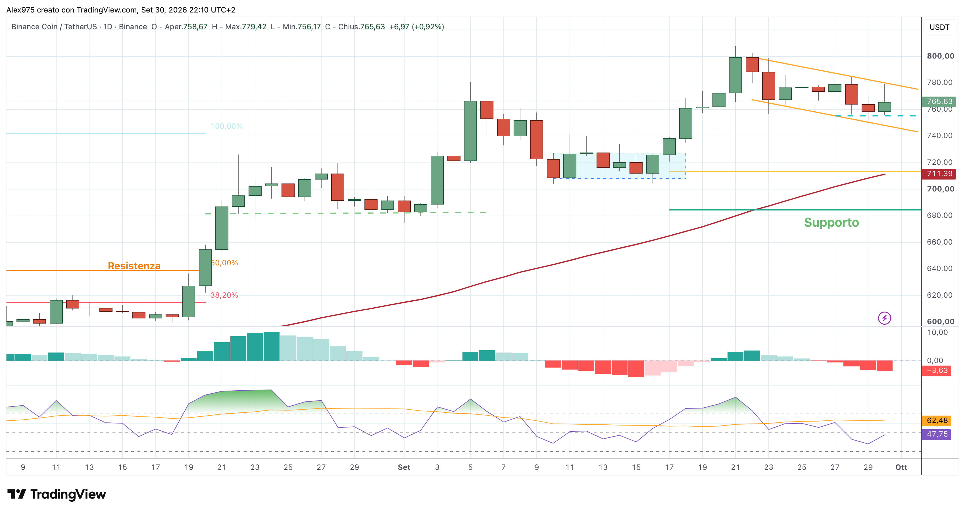Click the +6,97 (+0,92%) change value
Image resolution: width=965 pixels, height=513 pixels.
(416, 27)
